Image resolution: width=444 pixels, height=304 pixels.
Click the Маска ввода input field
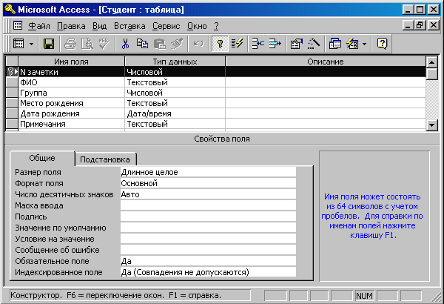coord(208,205)
